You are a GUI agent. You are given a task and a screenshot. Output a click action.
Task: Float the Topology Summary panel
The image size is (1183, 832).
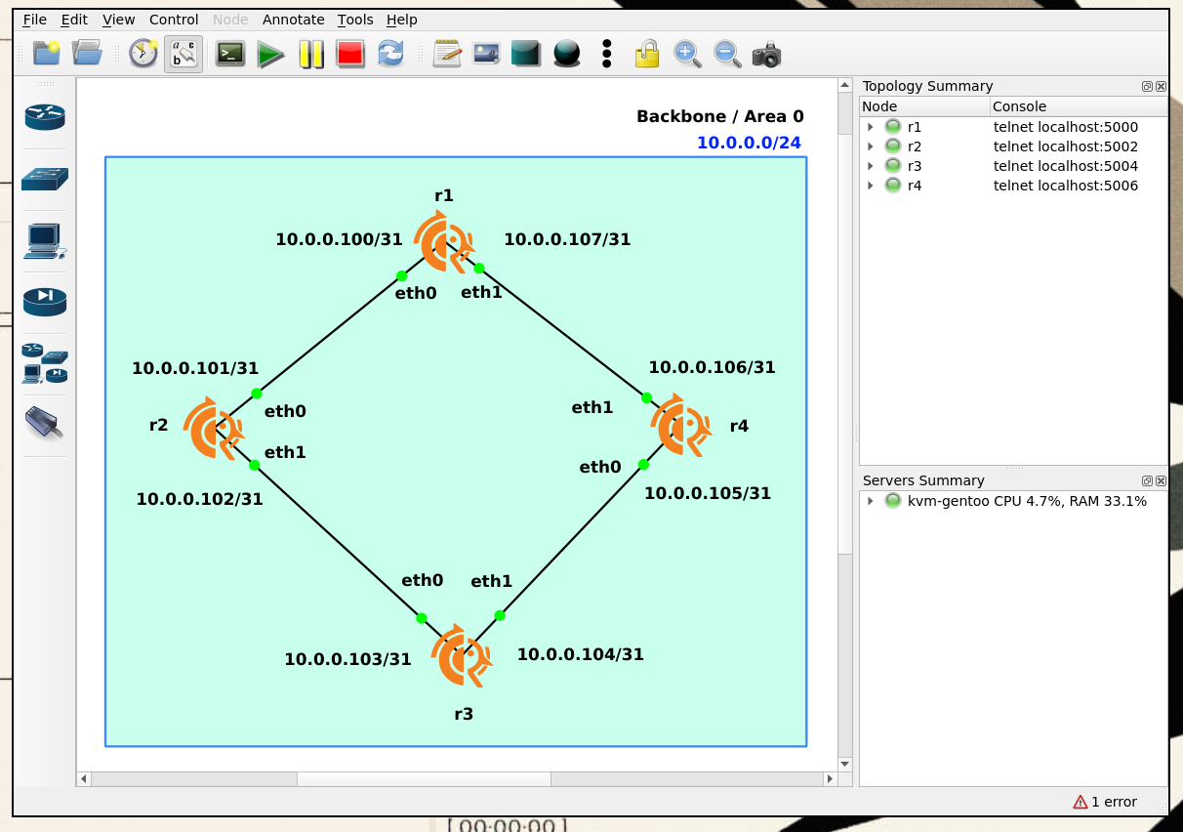[1147, 86]
